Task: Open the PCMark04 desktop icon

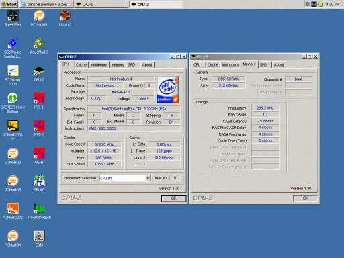Action: [x=13, y=239]
